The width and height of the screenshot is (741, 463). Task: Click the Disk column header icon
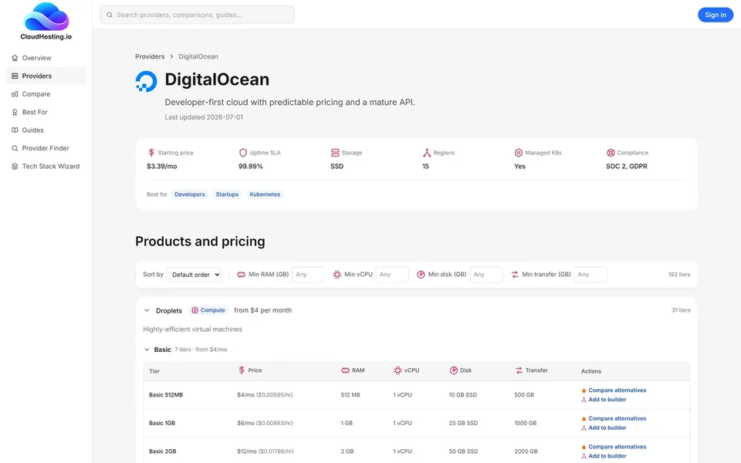(454, 370)
